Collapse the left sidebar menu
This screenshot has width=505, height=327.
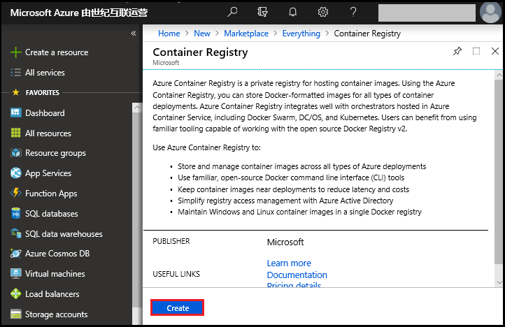pyautogui.click(x=134, y=34)
